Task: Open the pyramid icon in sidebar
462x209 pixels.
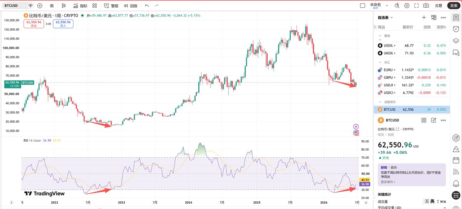Action: click(x=456, y=149)
